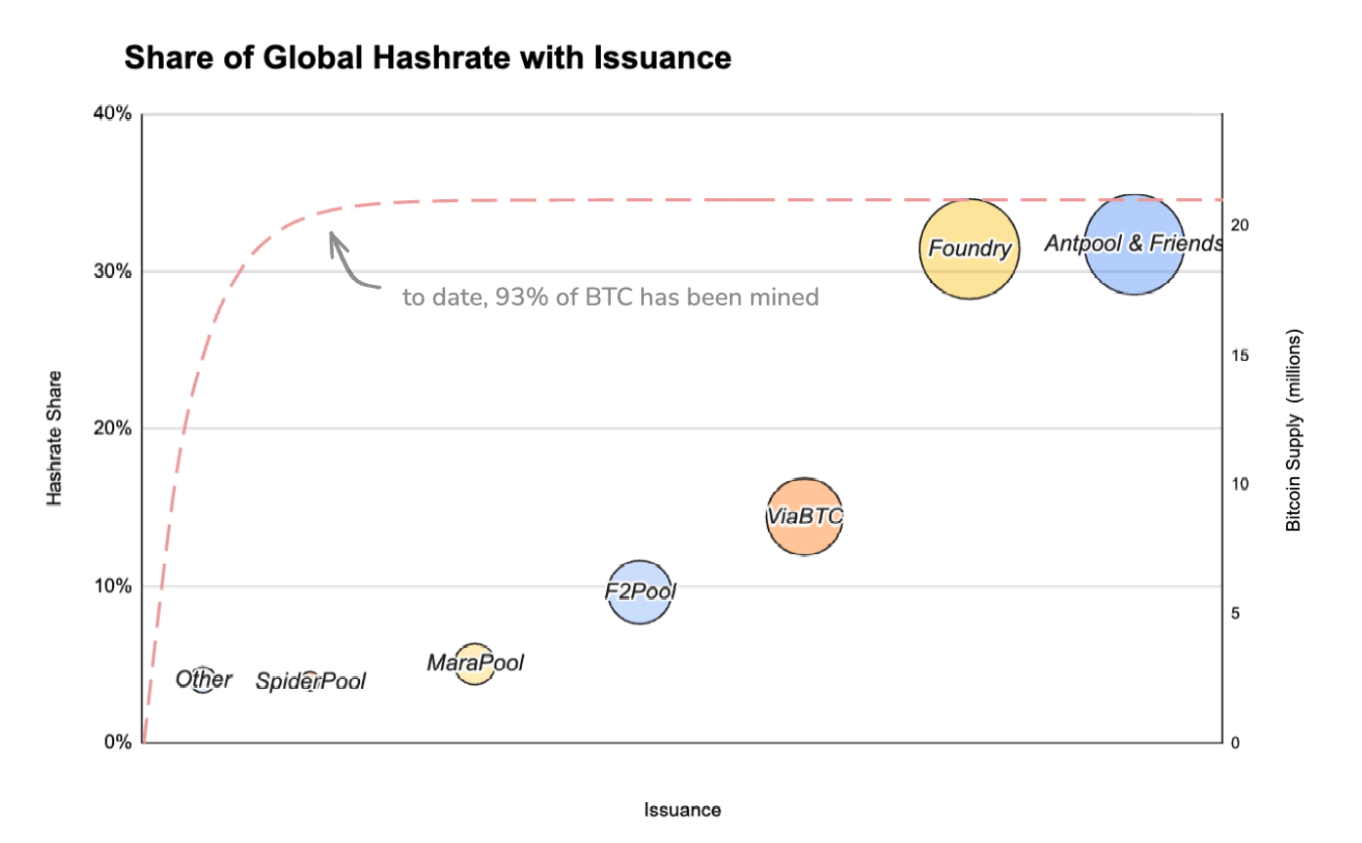The width and height of the screenshot is (1362, 843).
Task: Select the 'Bitcoin Supply (millions)' right axis title
Action: [1294, 430]
